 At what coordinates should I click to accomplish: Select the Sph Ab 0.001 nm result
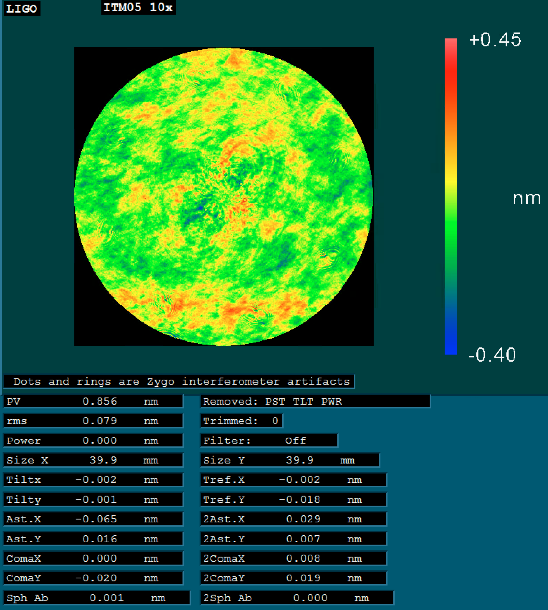point(97,598)
